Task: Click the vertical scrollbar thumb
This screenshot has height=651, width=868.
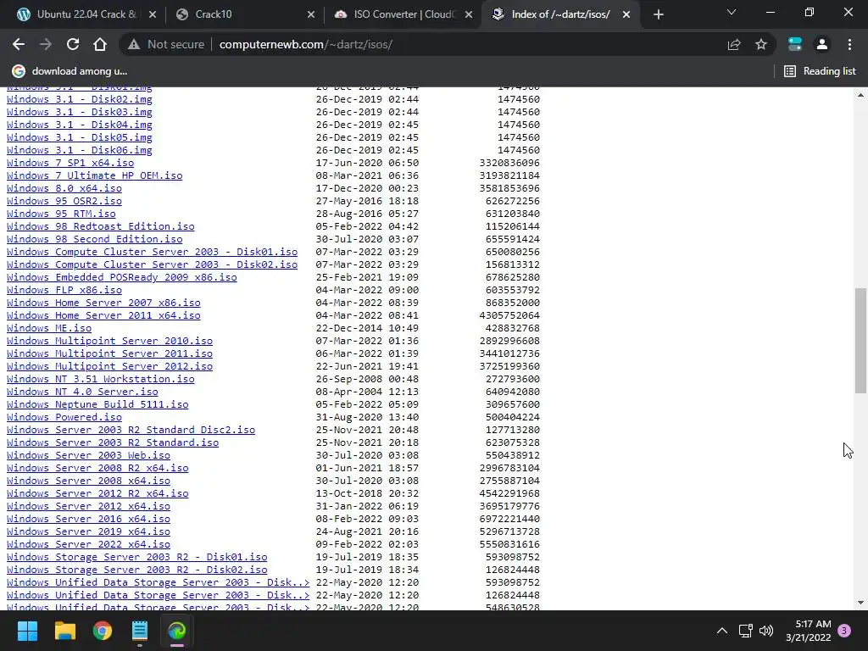Action: [860, 341]
